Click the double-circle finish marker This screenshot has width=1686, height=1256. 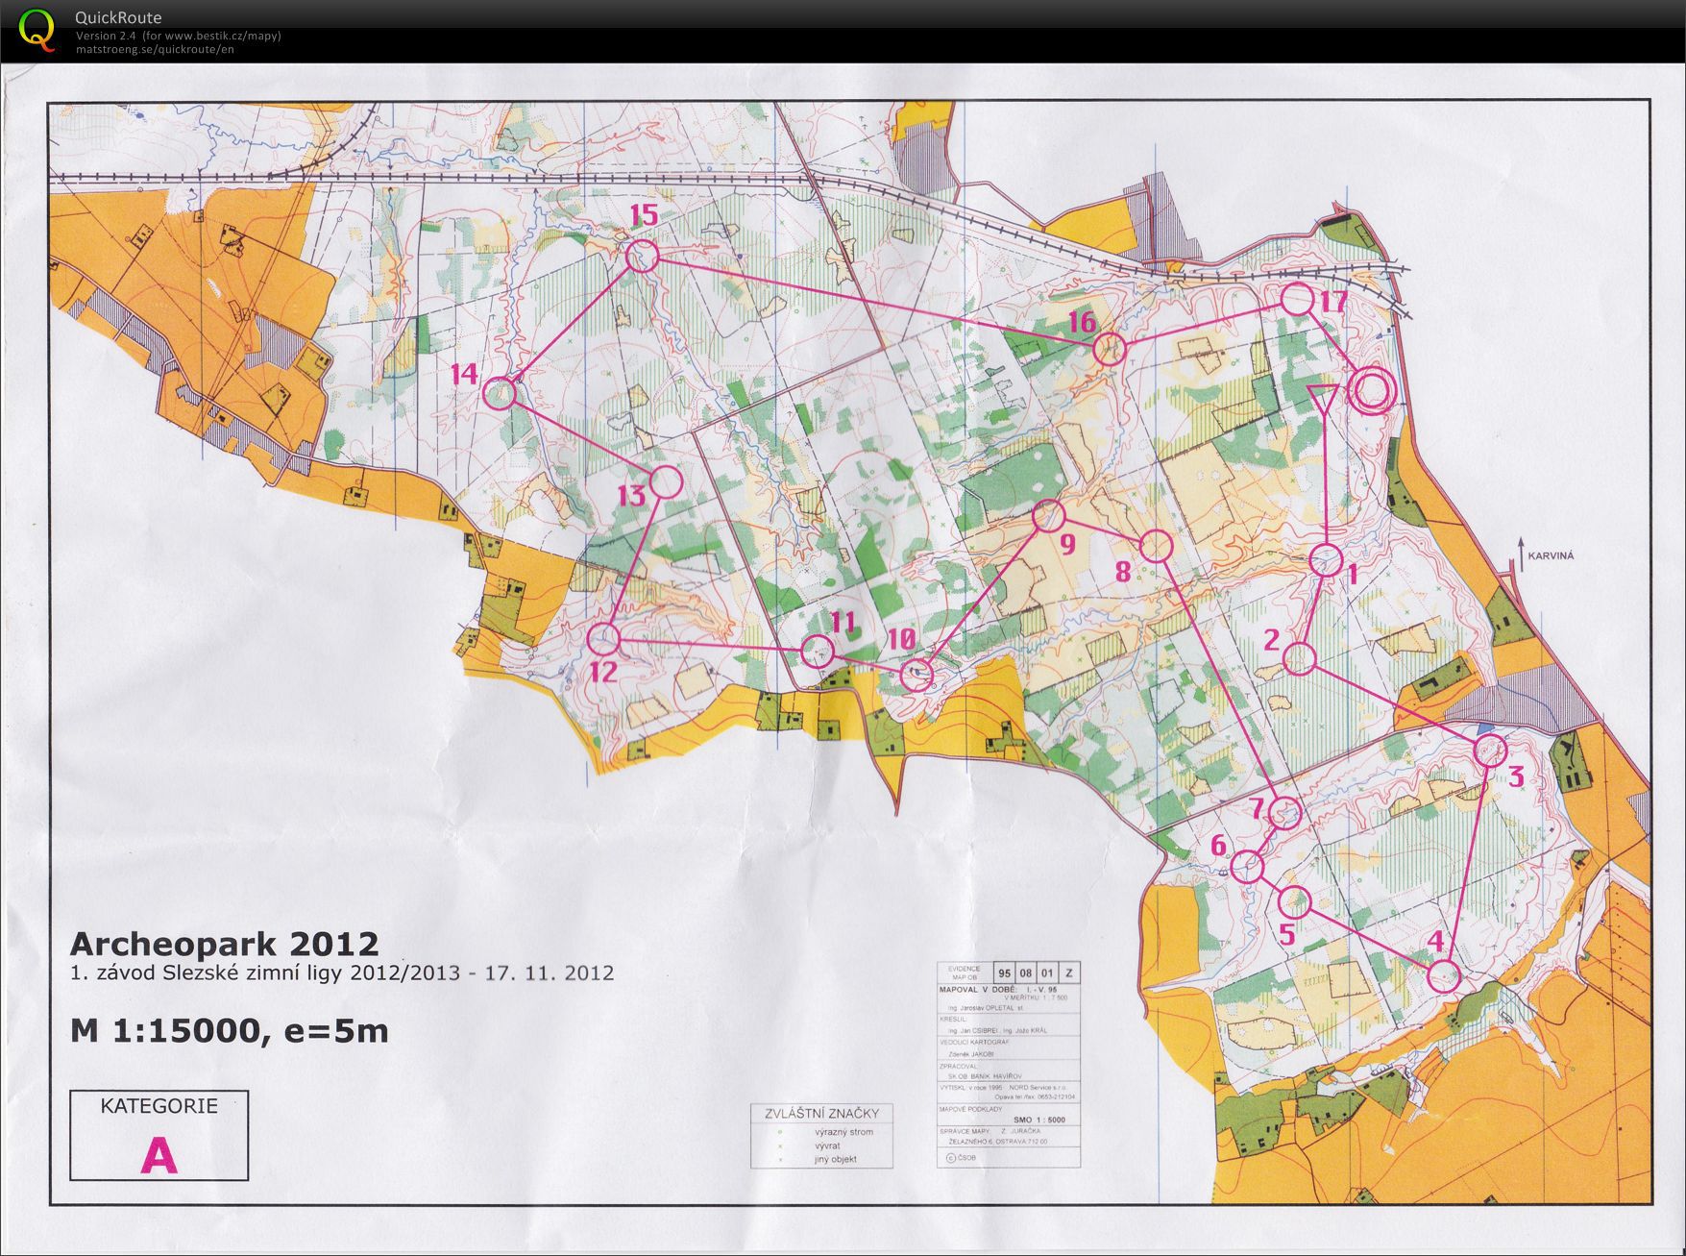1370,391
